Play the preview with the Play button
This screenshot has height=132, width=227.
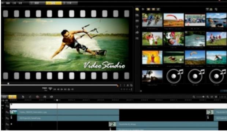coord(62,89)
